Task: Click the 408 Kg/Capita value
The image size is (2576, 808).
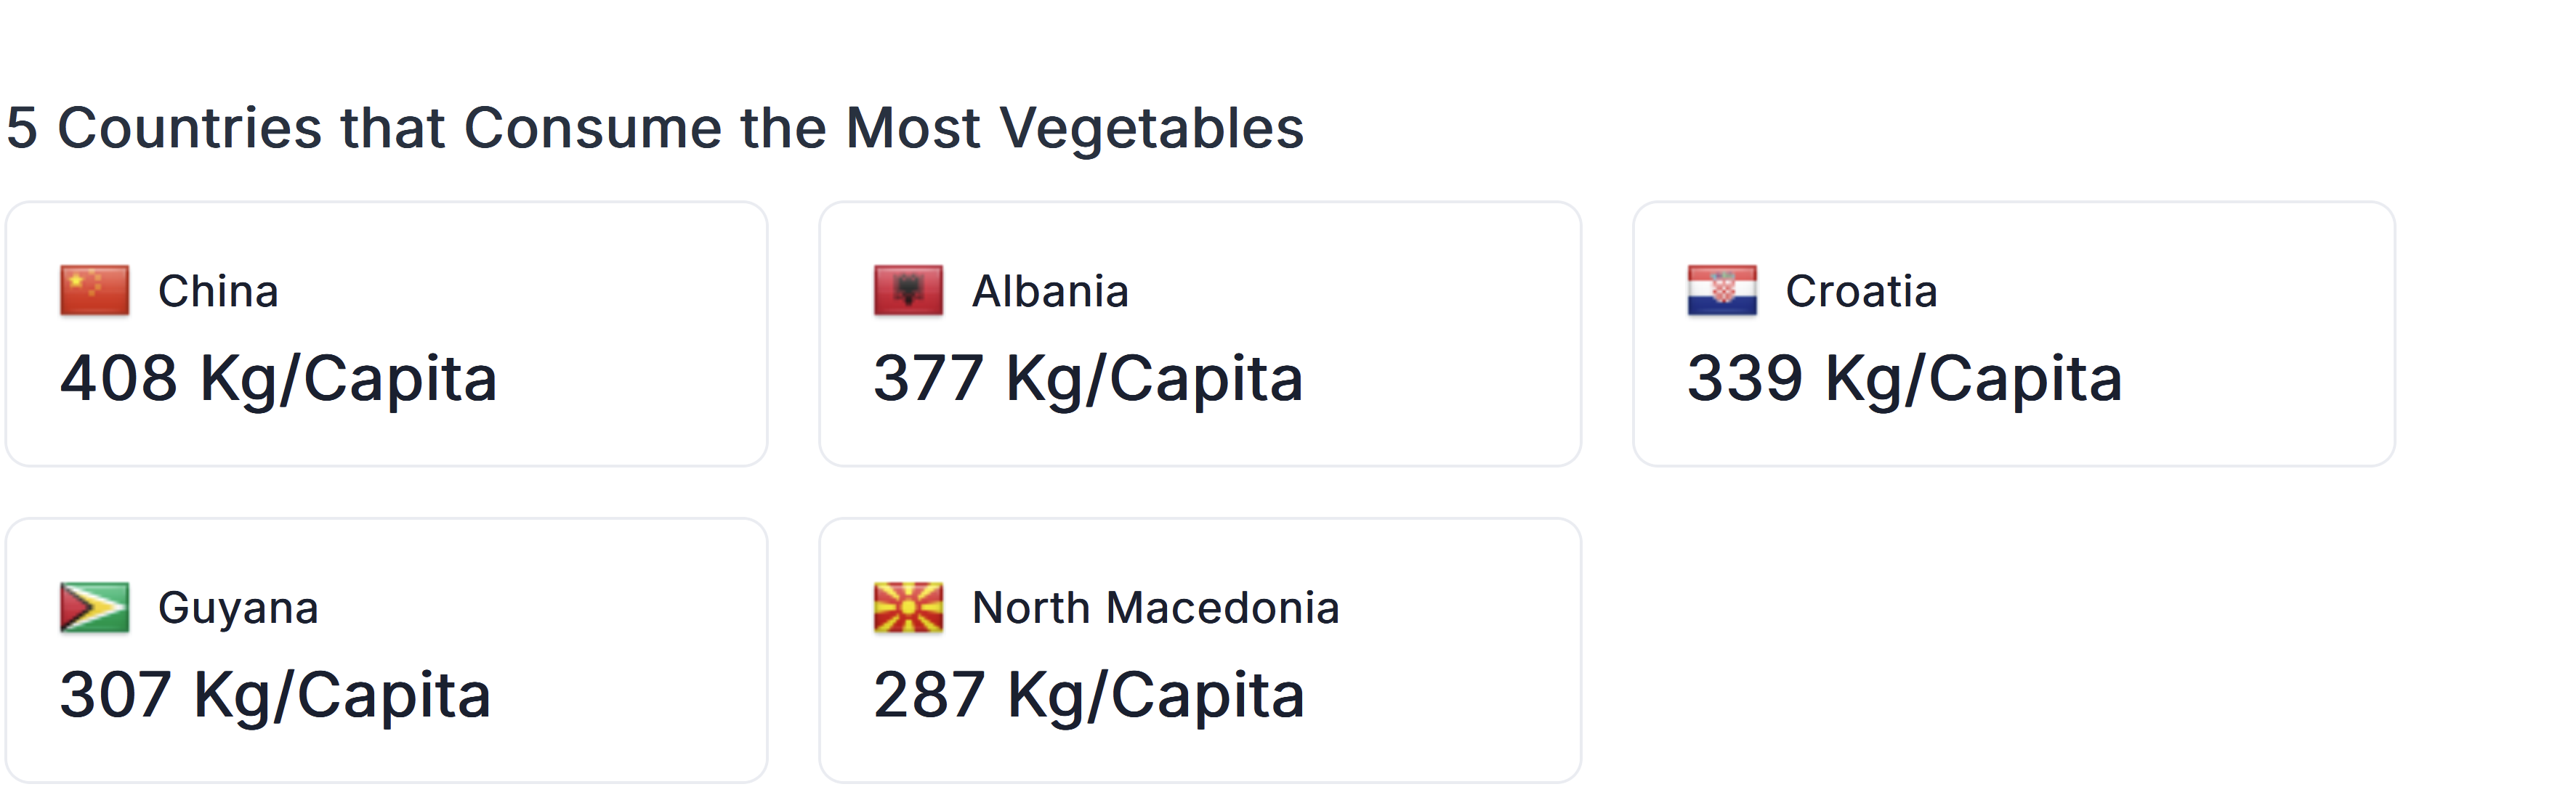Action: (278, 380)
